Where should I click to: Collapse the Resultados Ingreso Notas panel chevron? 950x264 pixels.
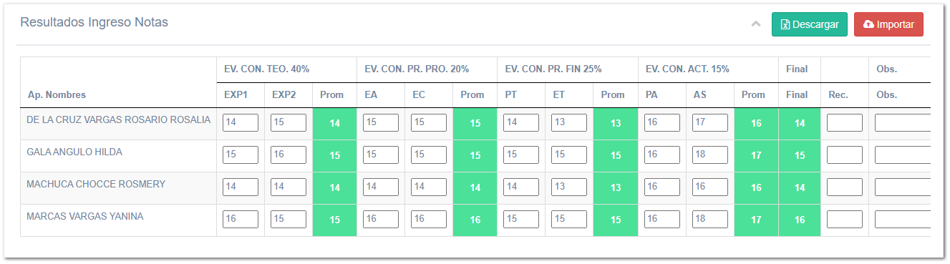755,24
